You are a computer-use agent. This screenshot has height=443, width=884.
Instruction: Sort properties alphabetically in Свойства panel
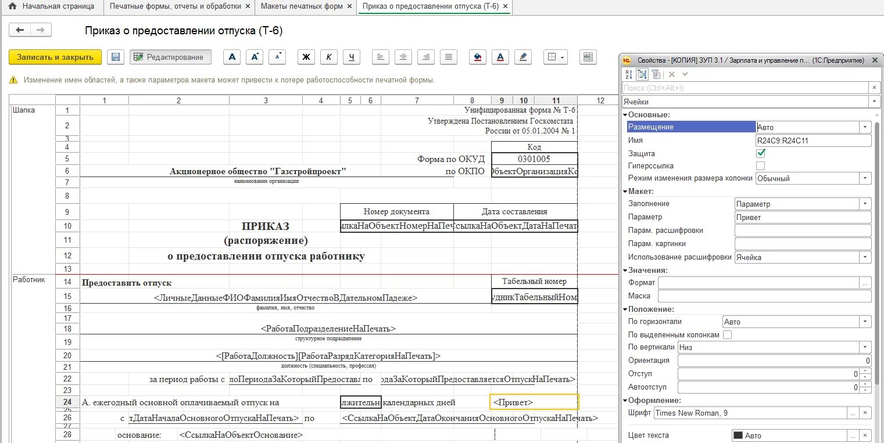click(628, 74)
